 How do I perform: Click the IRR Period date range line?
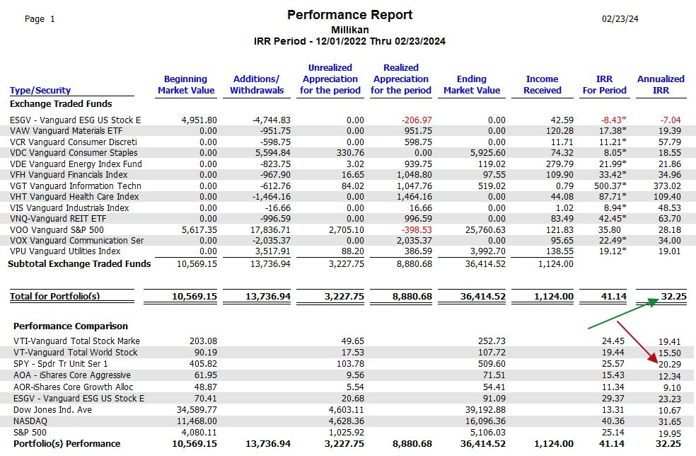click(x=350, y=41)
